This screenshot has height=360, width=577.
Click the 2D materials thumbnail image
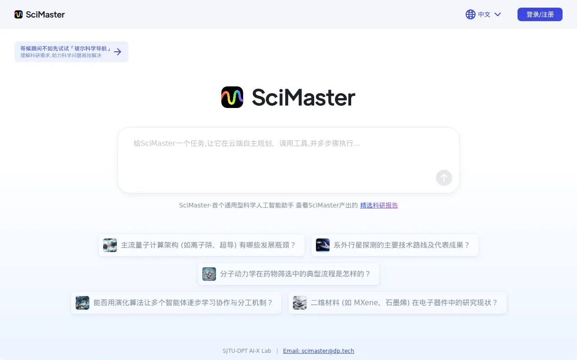click(x=300, y=303)
